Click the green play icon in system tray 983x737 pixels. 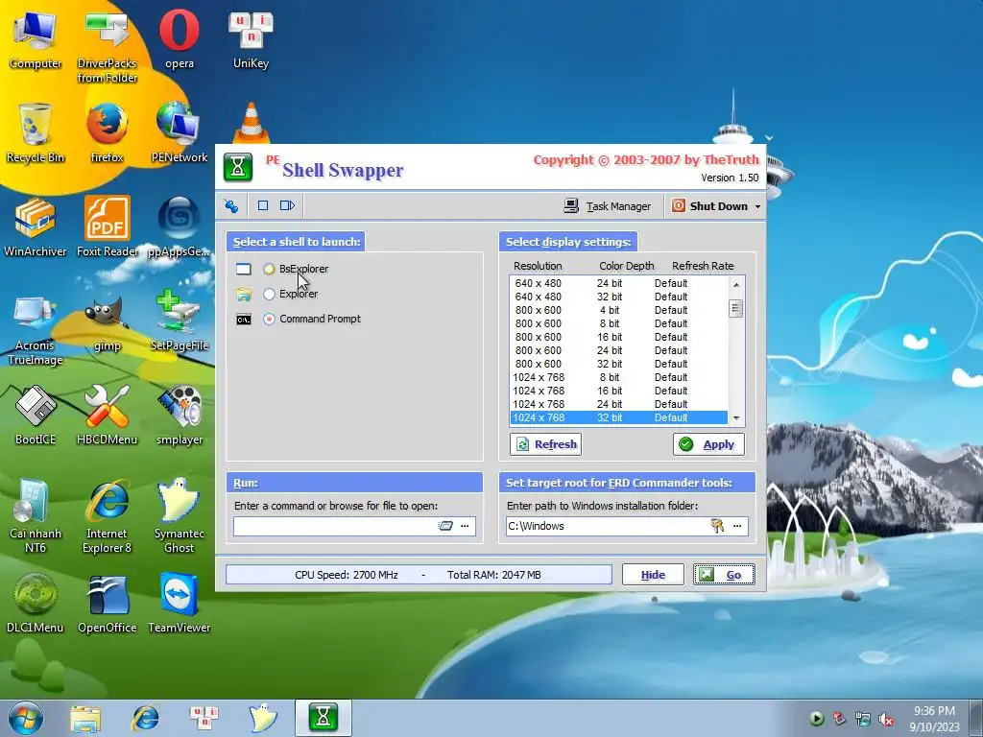click(x=816, y=719)
